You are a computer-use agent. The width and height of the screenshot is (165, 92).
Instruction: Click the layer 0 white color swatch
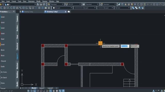8,5
